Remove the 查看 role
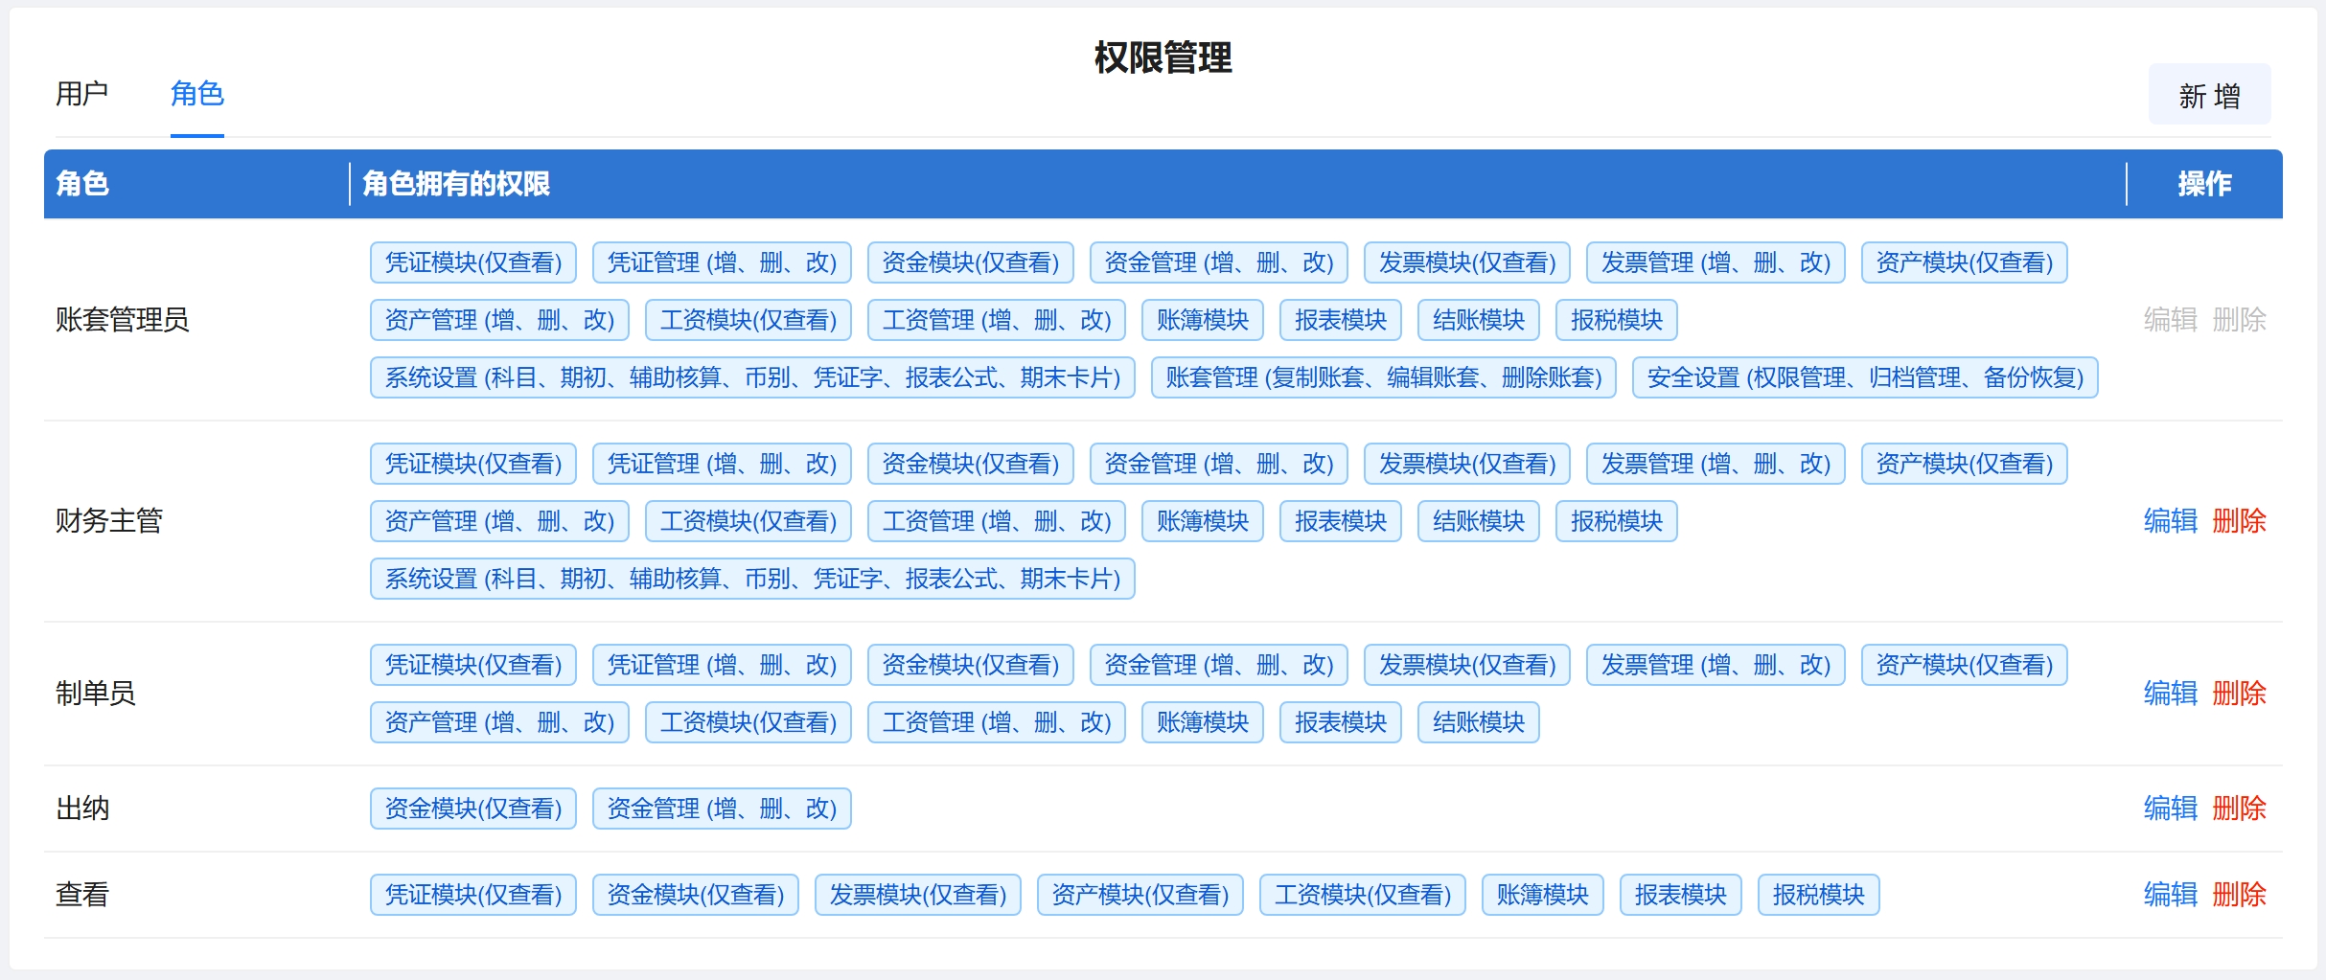This screenshot has width=2326, height=980. point(2239,895)
